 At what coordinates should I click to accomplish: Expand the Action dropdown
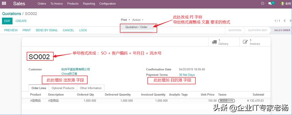[x=138, y=20]
